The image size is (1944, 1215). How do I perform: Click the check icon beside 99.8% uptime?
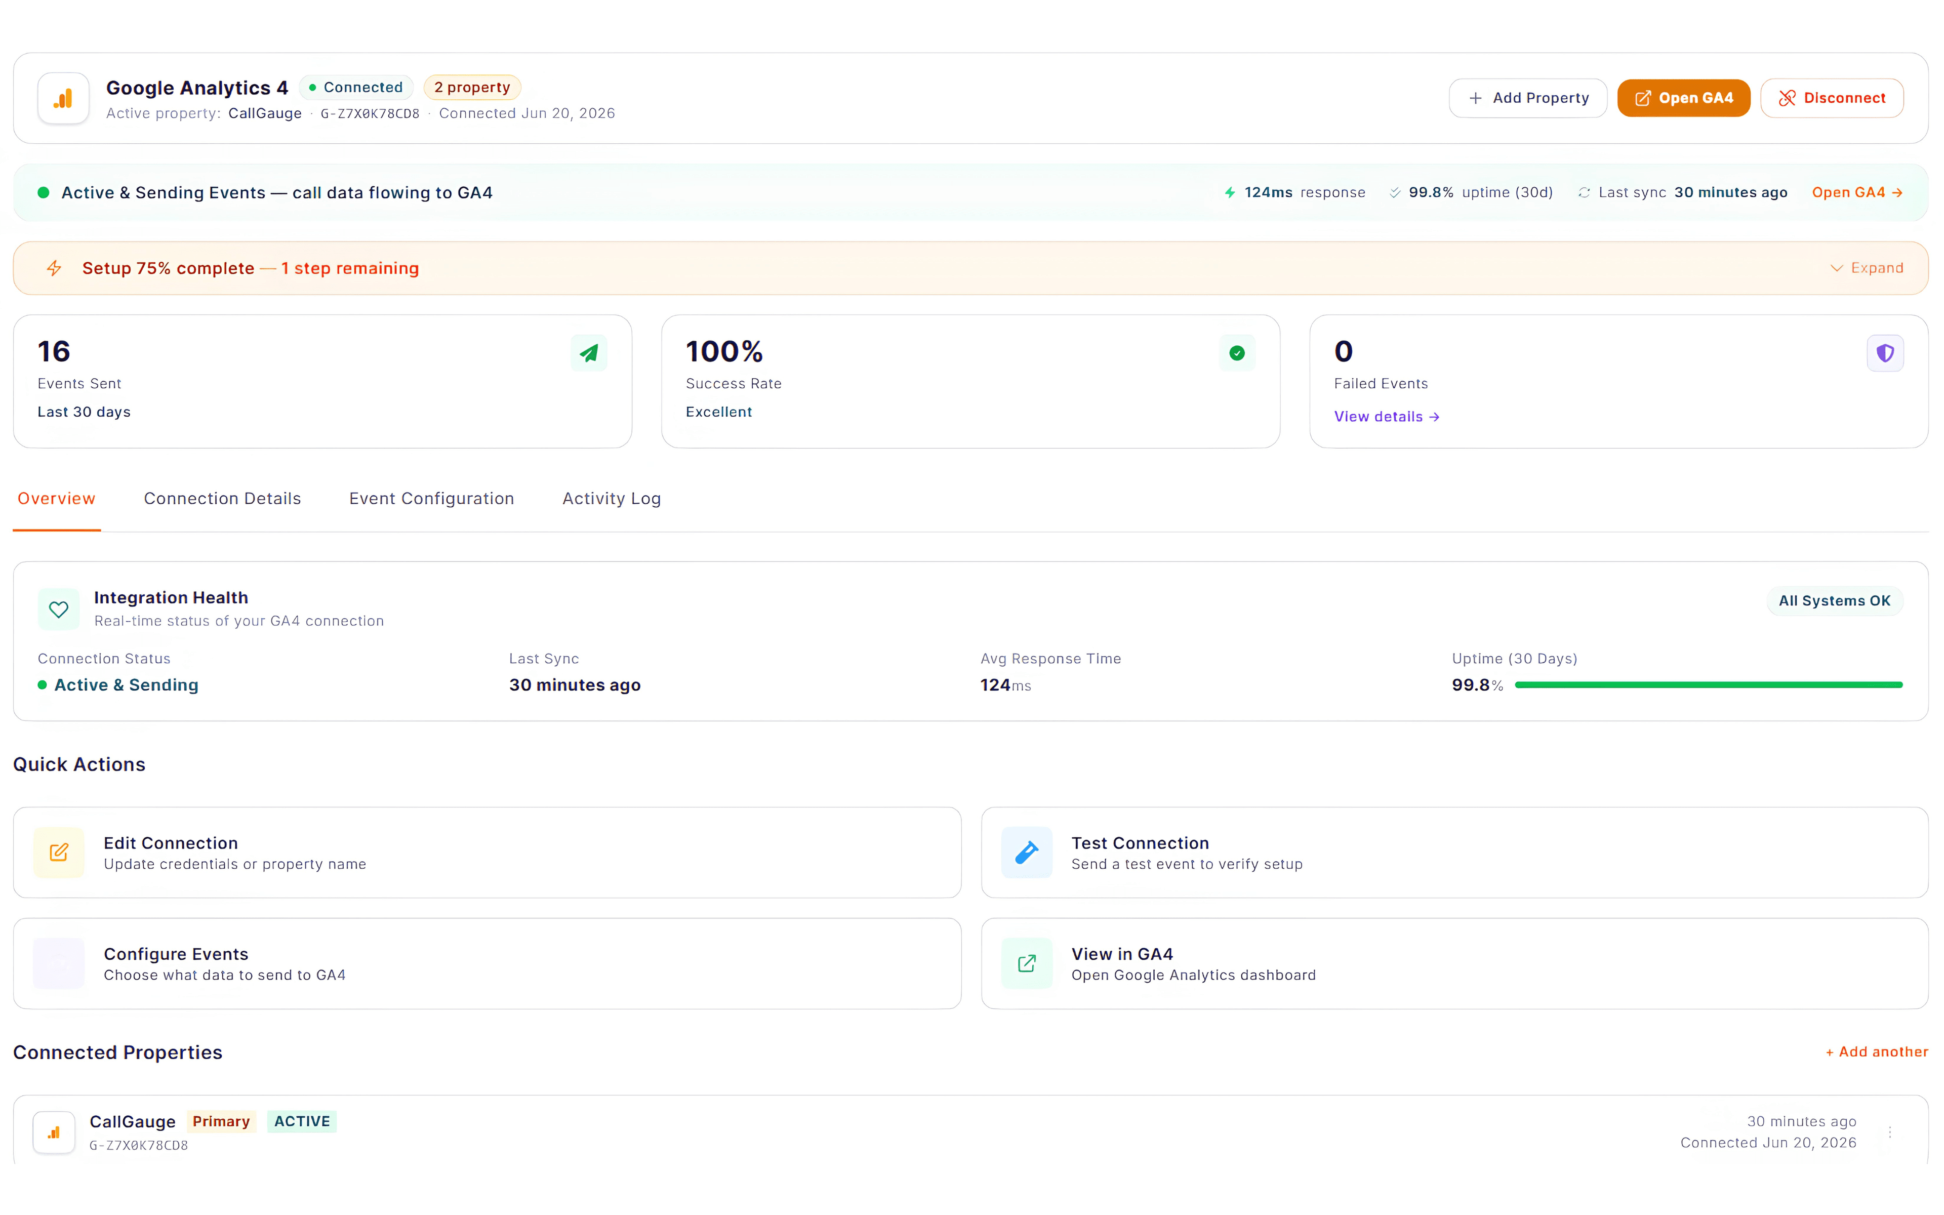click(x=1395, y=193)
